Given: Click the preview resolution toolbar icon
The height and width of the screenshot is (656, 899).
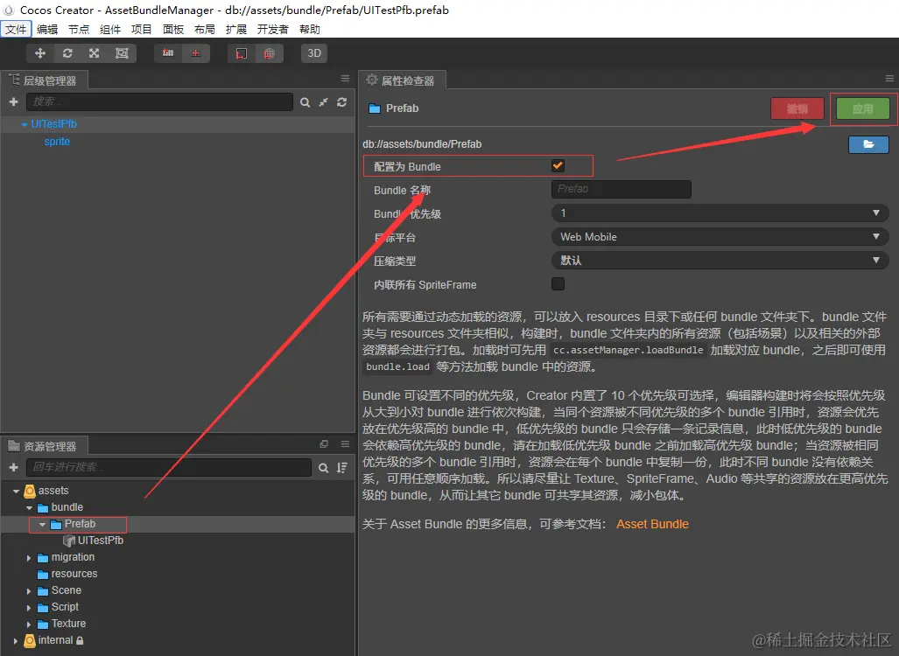Looking at the screenshot, I should click(242, 53).
